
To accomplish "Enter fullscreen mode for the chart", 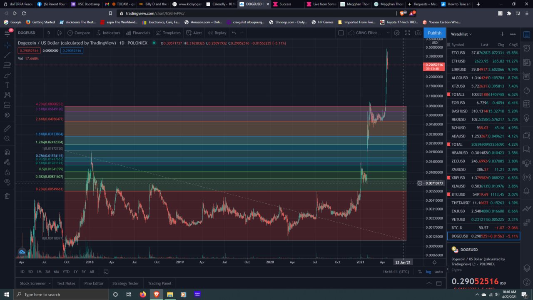I will [x=408, y=33].
